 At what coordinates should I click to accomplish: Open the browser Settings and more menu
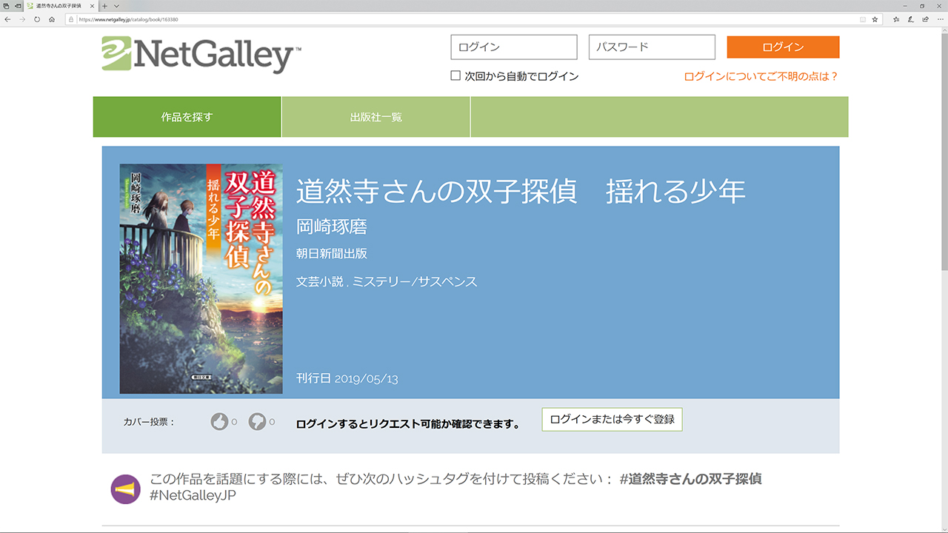(940, 19)
